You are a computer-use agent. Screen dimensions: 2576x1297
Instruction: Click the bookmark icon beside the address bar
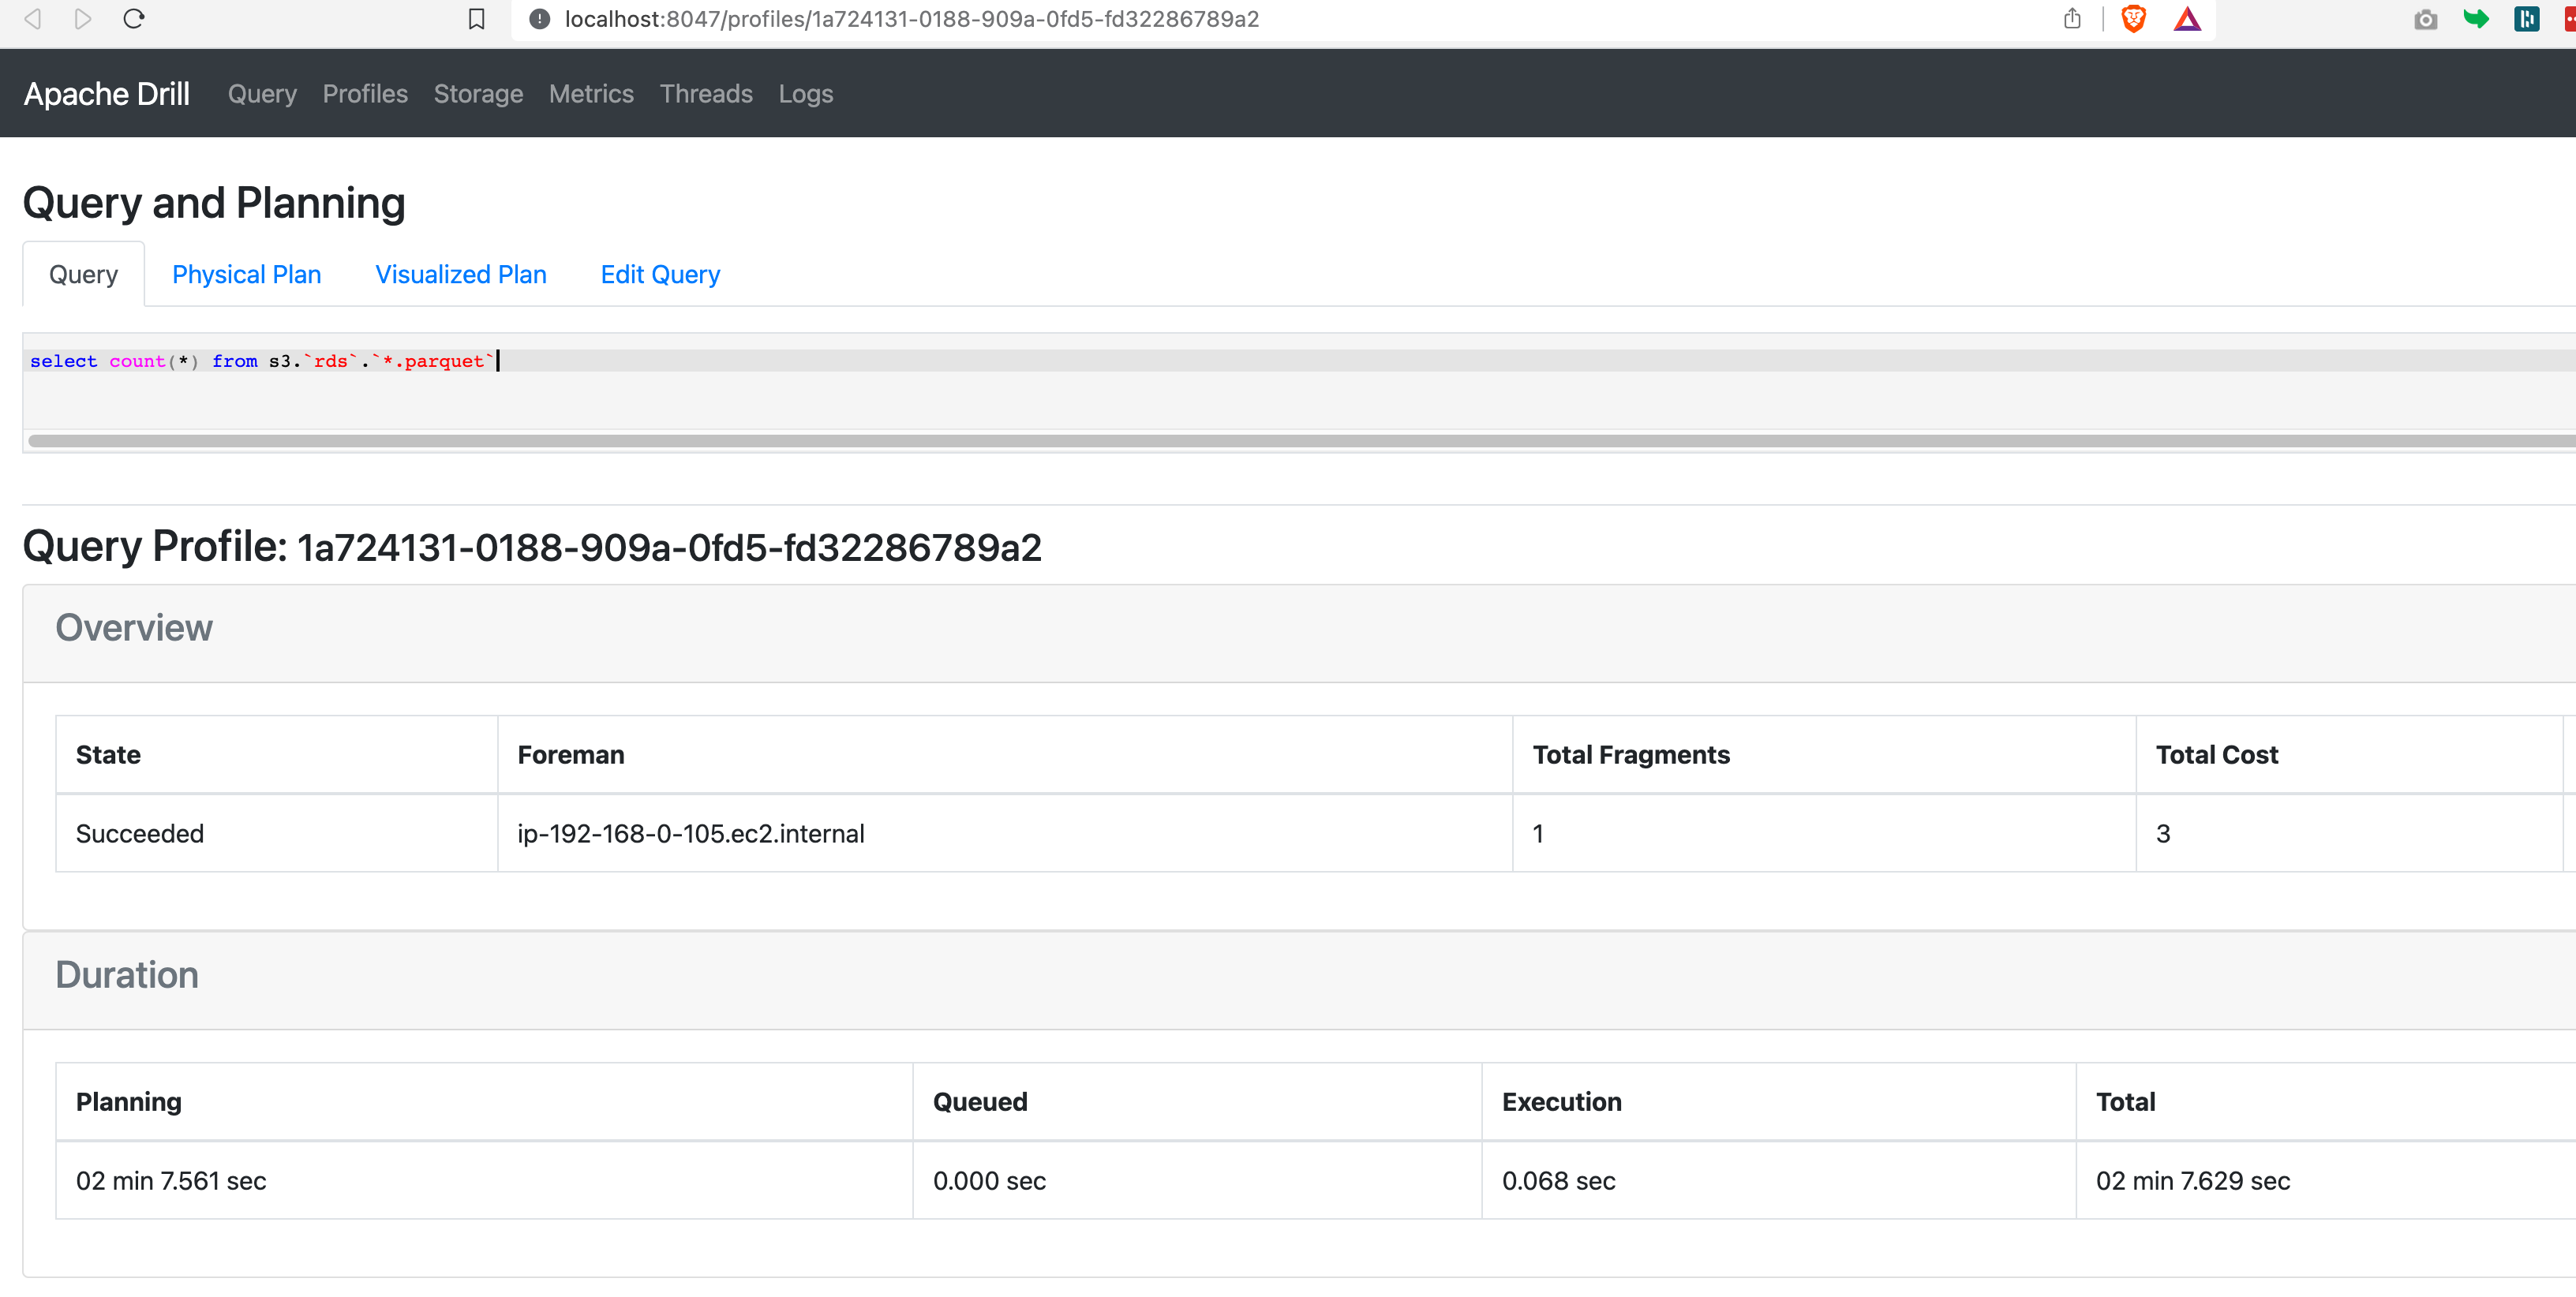coord(476,19)
